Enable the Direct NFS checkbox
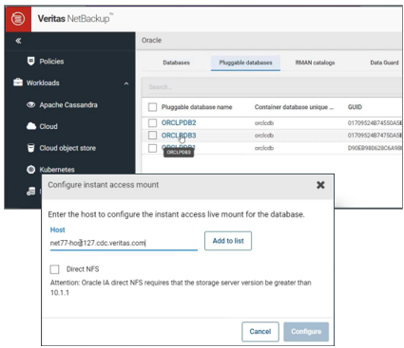Image resolution: width=404 pixels, height=348 pixels. [54, 269]
